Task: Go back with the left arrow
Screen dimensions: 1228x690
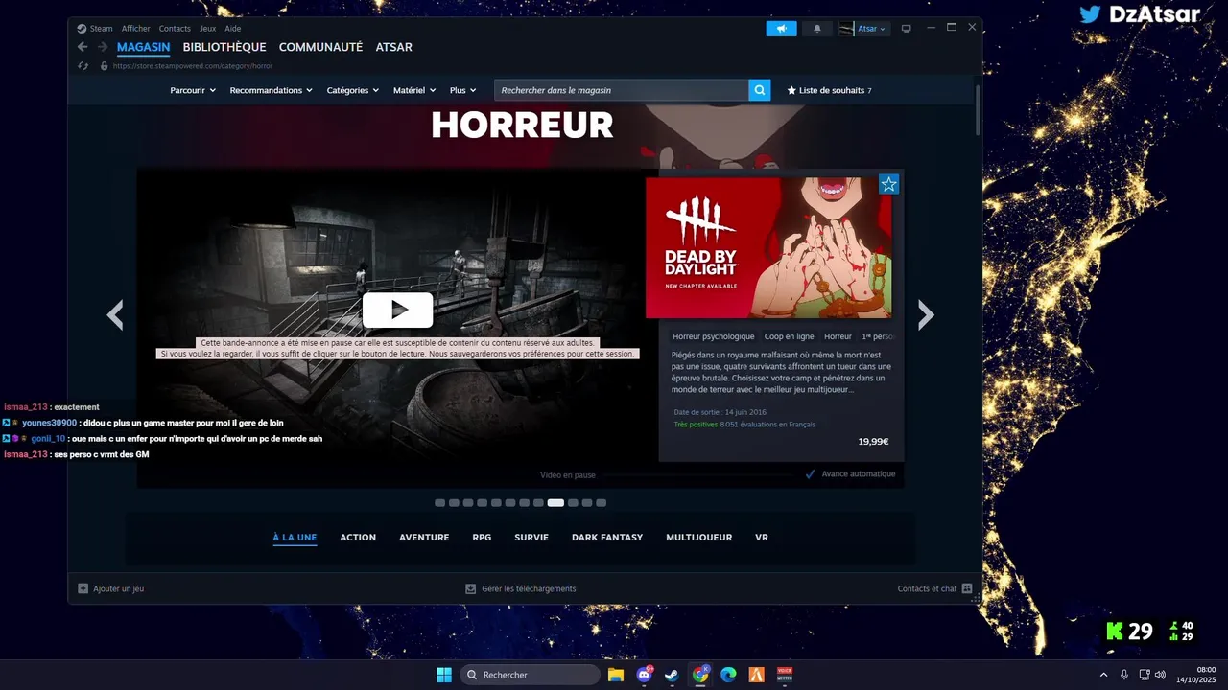Action: click(83, 47)
